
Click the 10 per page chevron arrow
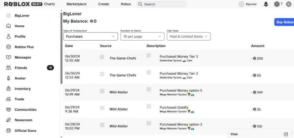[x=160, y=36]
